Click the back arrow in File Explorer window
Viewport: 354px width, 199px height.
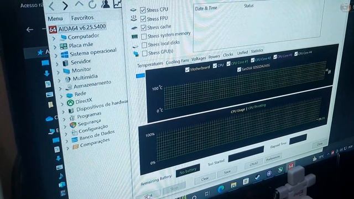(29, 29)
